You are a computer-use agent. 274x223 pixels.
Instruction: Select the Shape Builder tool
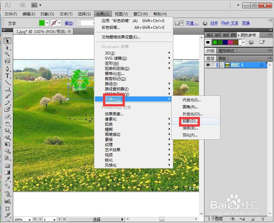pyautogui.click(x=7, y=151)
